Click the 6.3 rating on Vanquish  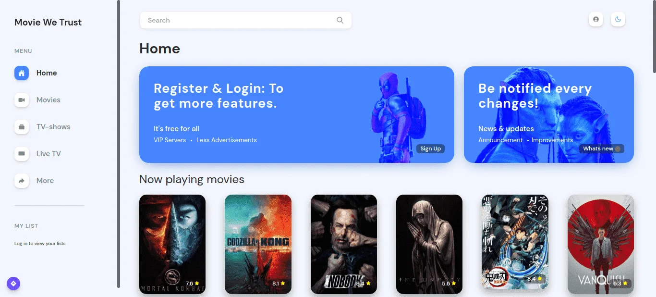pos(617,284)
